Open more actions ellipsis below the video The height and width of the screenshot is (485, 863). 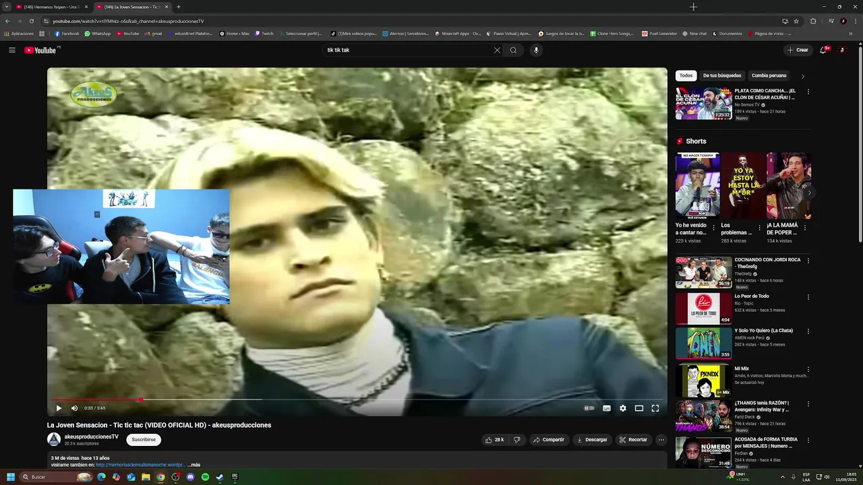(661, 440)
